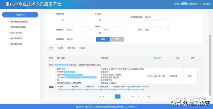Click the 工程技术/建设/高级工程师 qualification text
The image size is (213, 109).
pos(90,65)
